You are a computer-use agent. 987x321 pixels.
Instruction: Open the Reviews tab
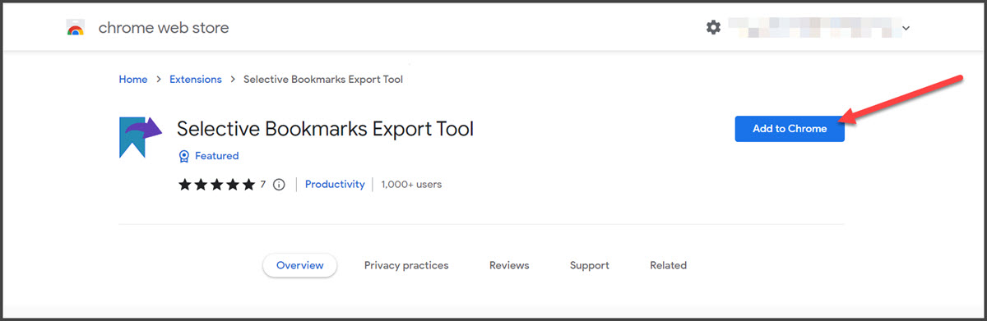click(509, 265)
